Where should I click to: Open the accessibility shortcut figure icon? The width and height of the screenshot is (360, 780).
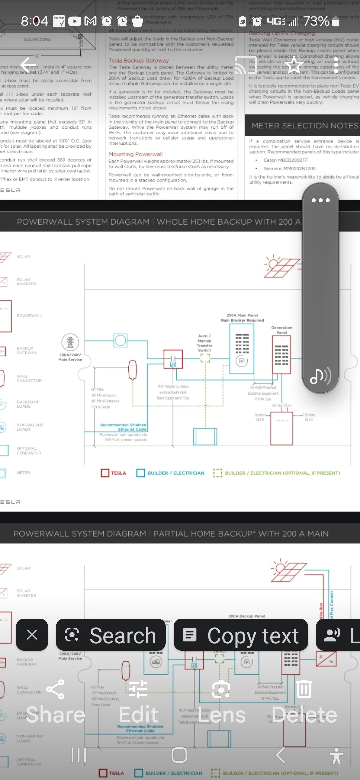point(337,756)
